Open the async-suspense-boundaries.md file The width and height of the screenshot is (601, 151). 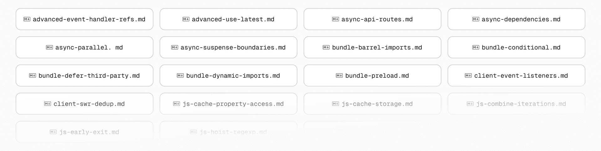[x=229, y=47]
